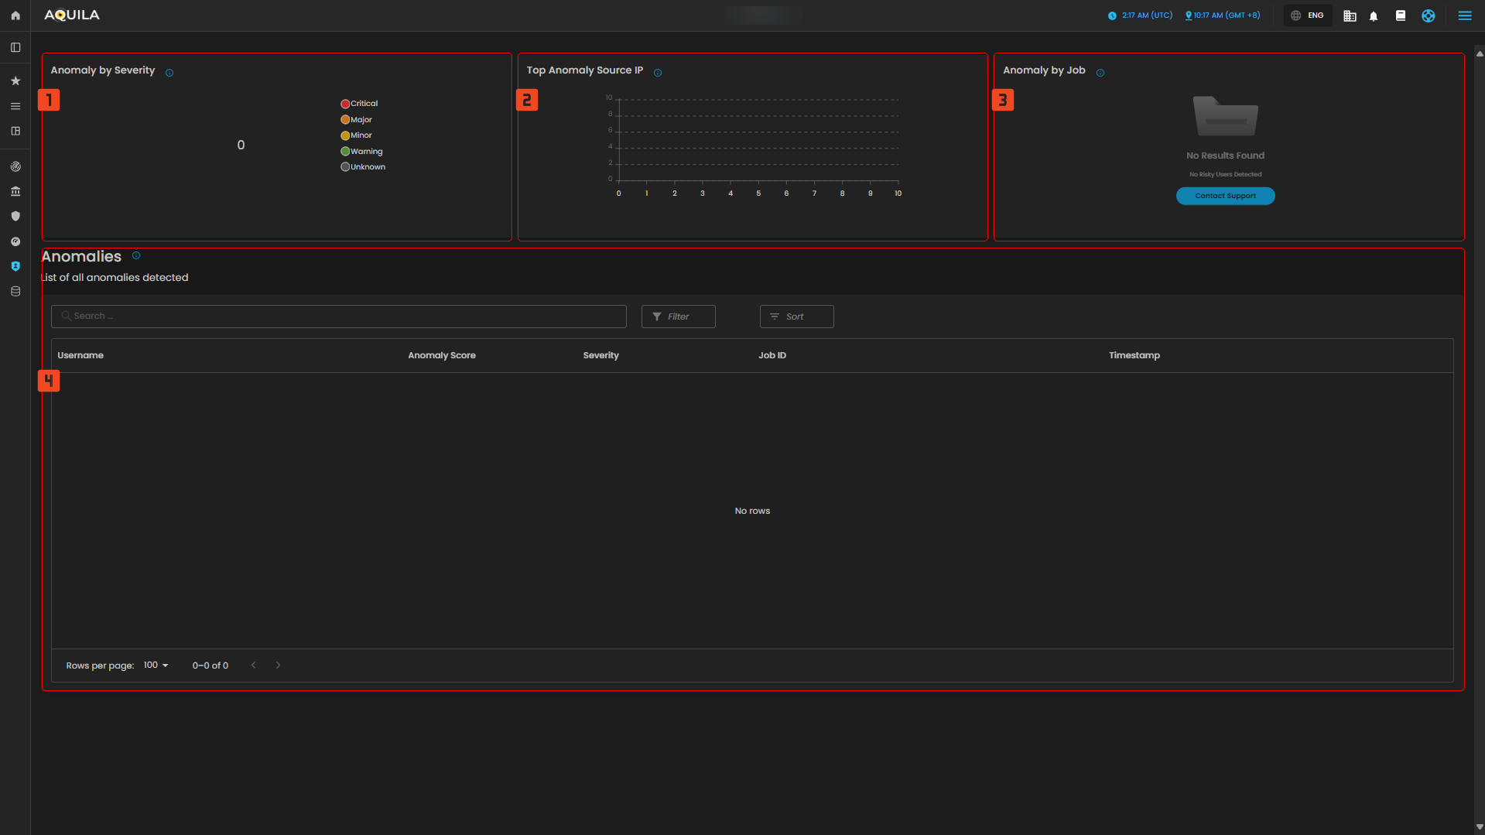Click the database icon in sidebar
Viewport: 1485px width, 835px height.
point(15,292)
